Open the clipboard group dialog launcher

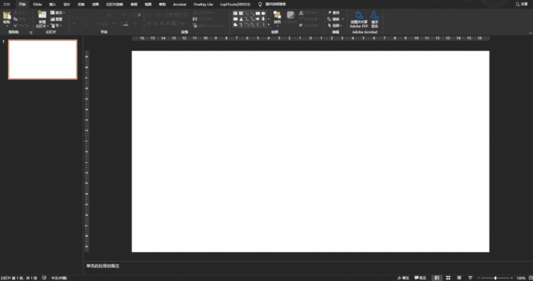coord(31,33)
